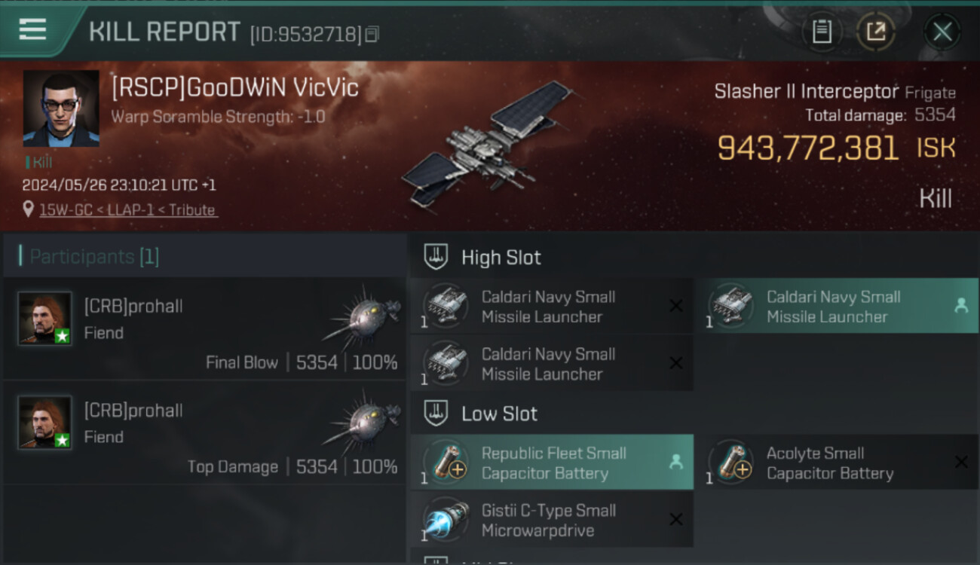Click Republic Fleet Small Capacitor Battery icon

(446, 463)
